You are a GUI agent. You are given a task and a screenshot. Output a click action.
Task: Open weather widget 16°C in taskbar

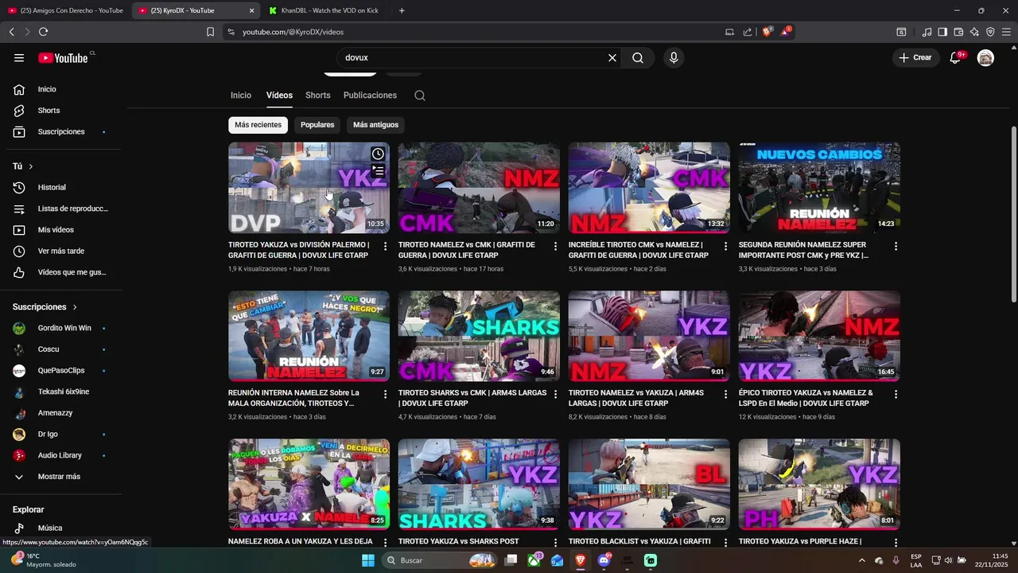[x=43, y=560]
